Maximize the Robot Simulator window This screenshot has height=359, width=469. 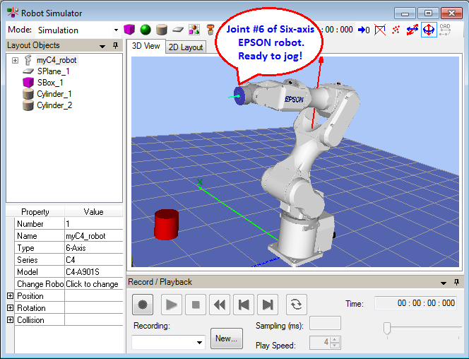coord(428,13)
